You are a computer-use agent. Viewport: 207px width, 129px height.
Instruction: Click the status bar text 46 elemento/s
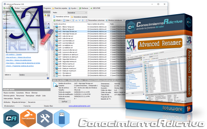point(9,106)
